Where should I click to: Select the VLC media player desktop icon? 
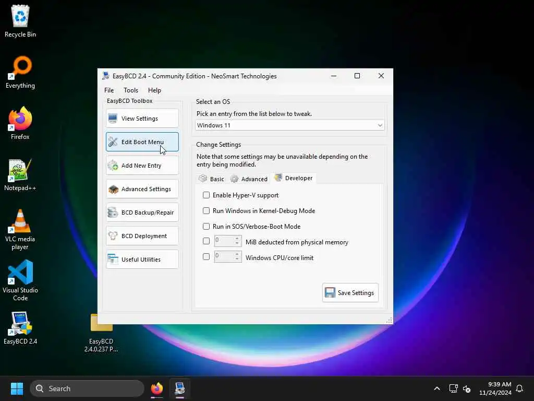click(x=20, y=229)
